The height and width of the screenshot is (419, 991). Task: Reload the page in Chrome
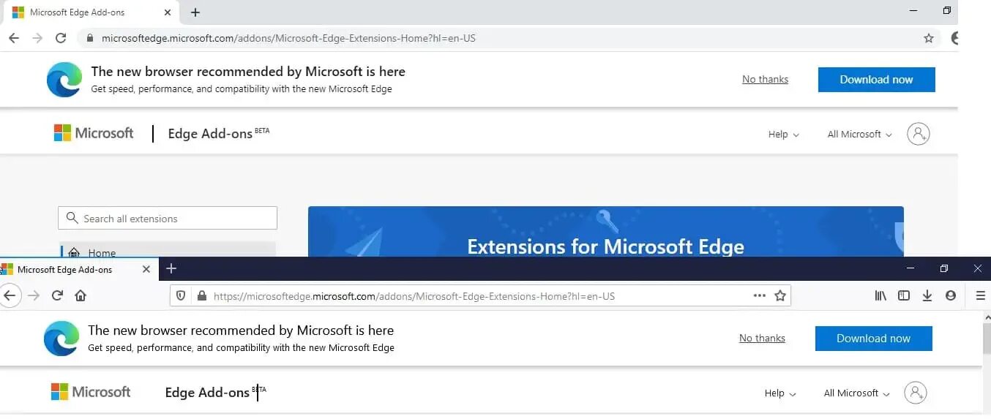(61, 38)
